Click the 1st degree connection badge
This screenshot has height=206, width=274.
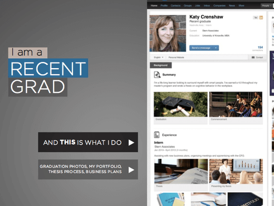click(x=256, y=18)
